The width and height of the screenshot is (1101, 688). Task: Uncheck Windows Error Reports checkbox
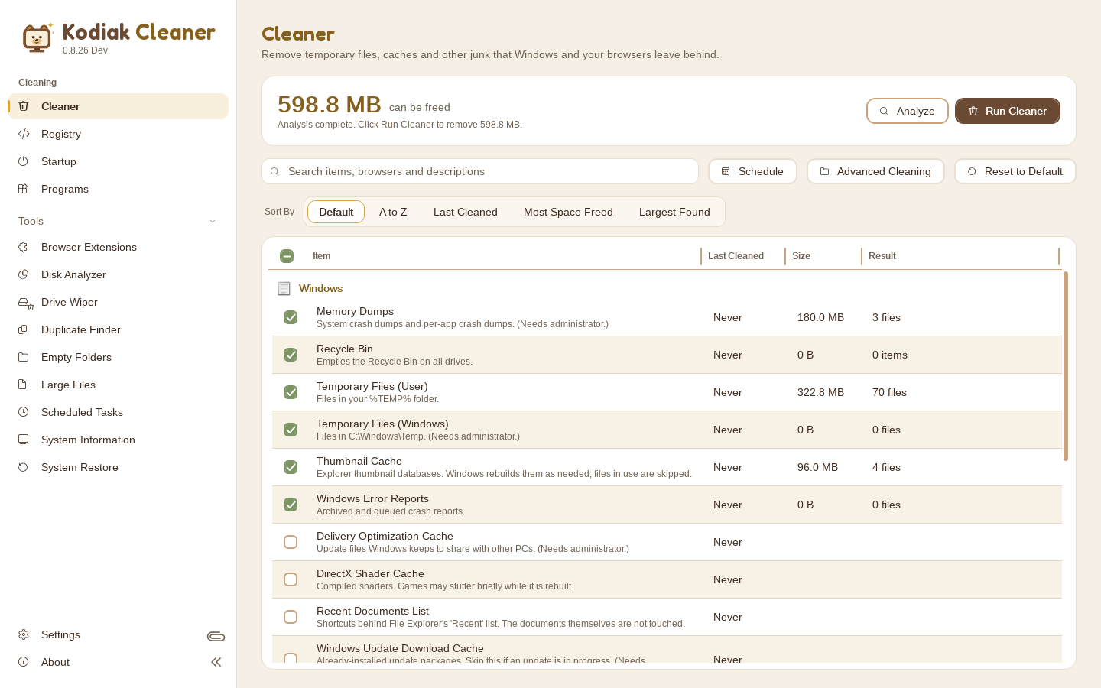pyautogui.click(x=291, y=505)
